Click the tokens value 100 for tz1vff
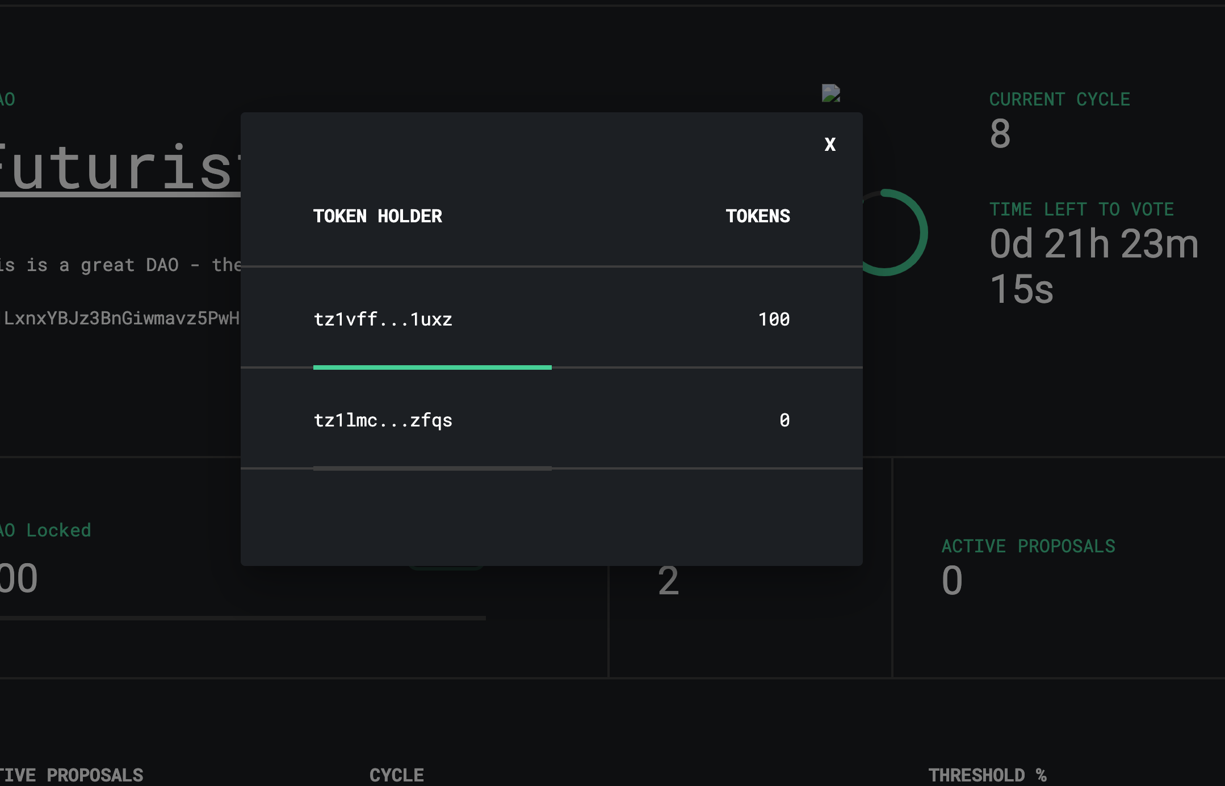The height and width of the screenshot is (786, 1225). click(773, 319)
